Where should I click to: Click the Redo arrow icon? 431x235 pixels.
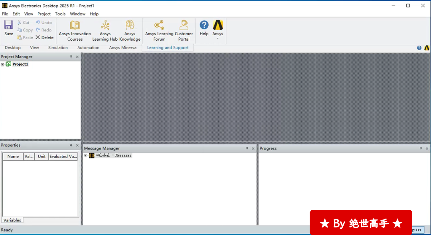click(38, 30)
